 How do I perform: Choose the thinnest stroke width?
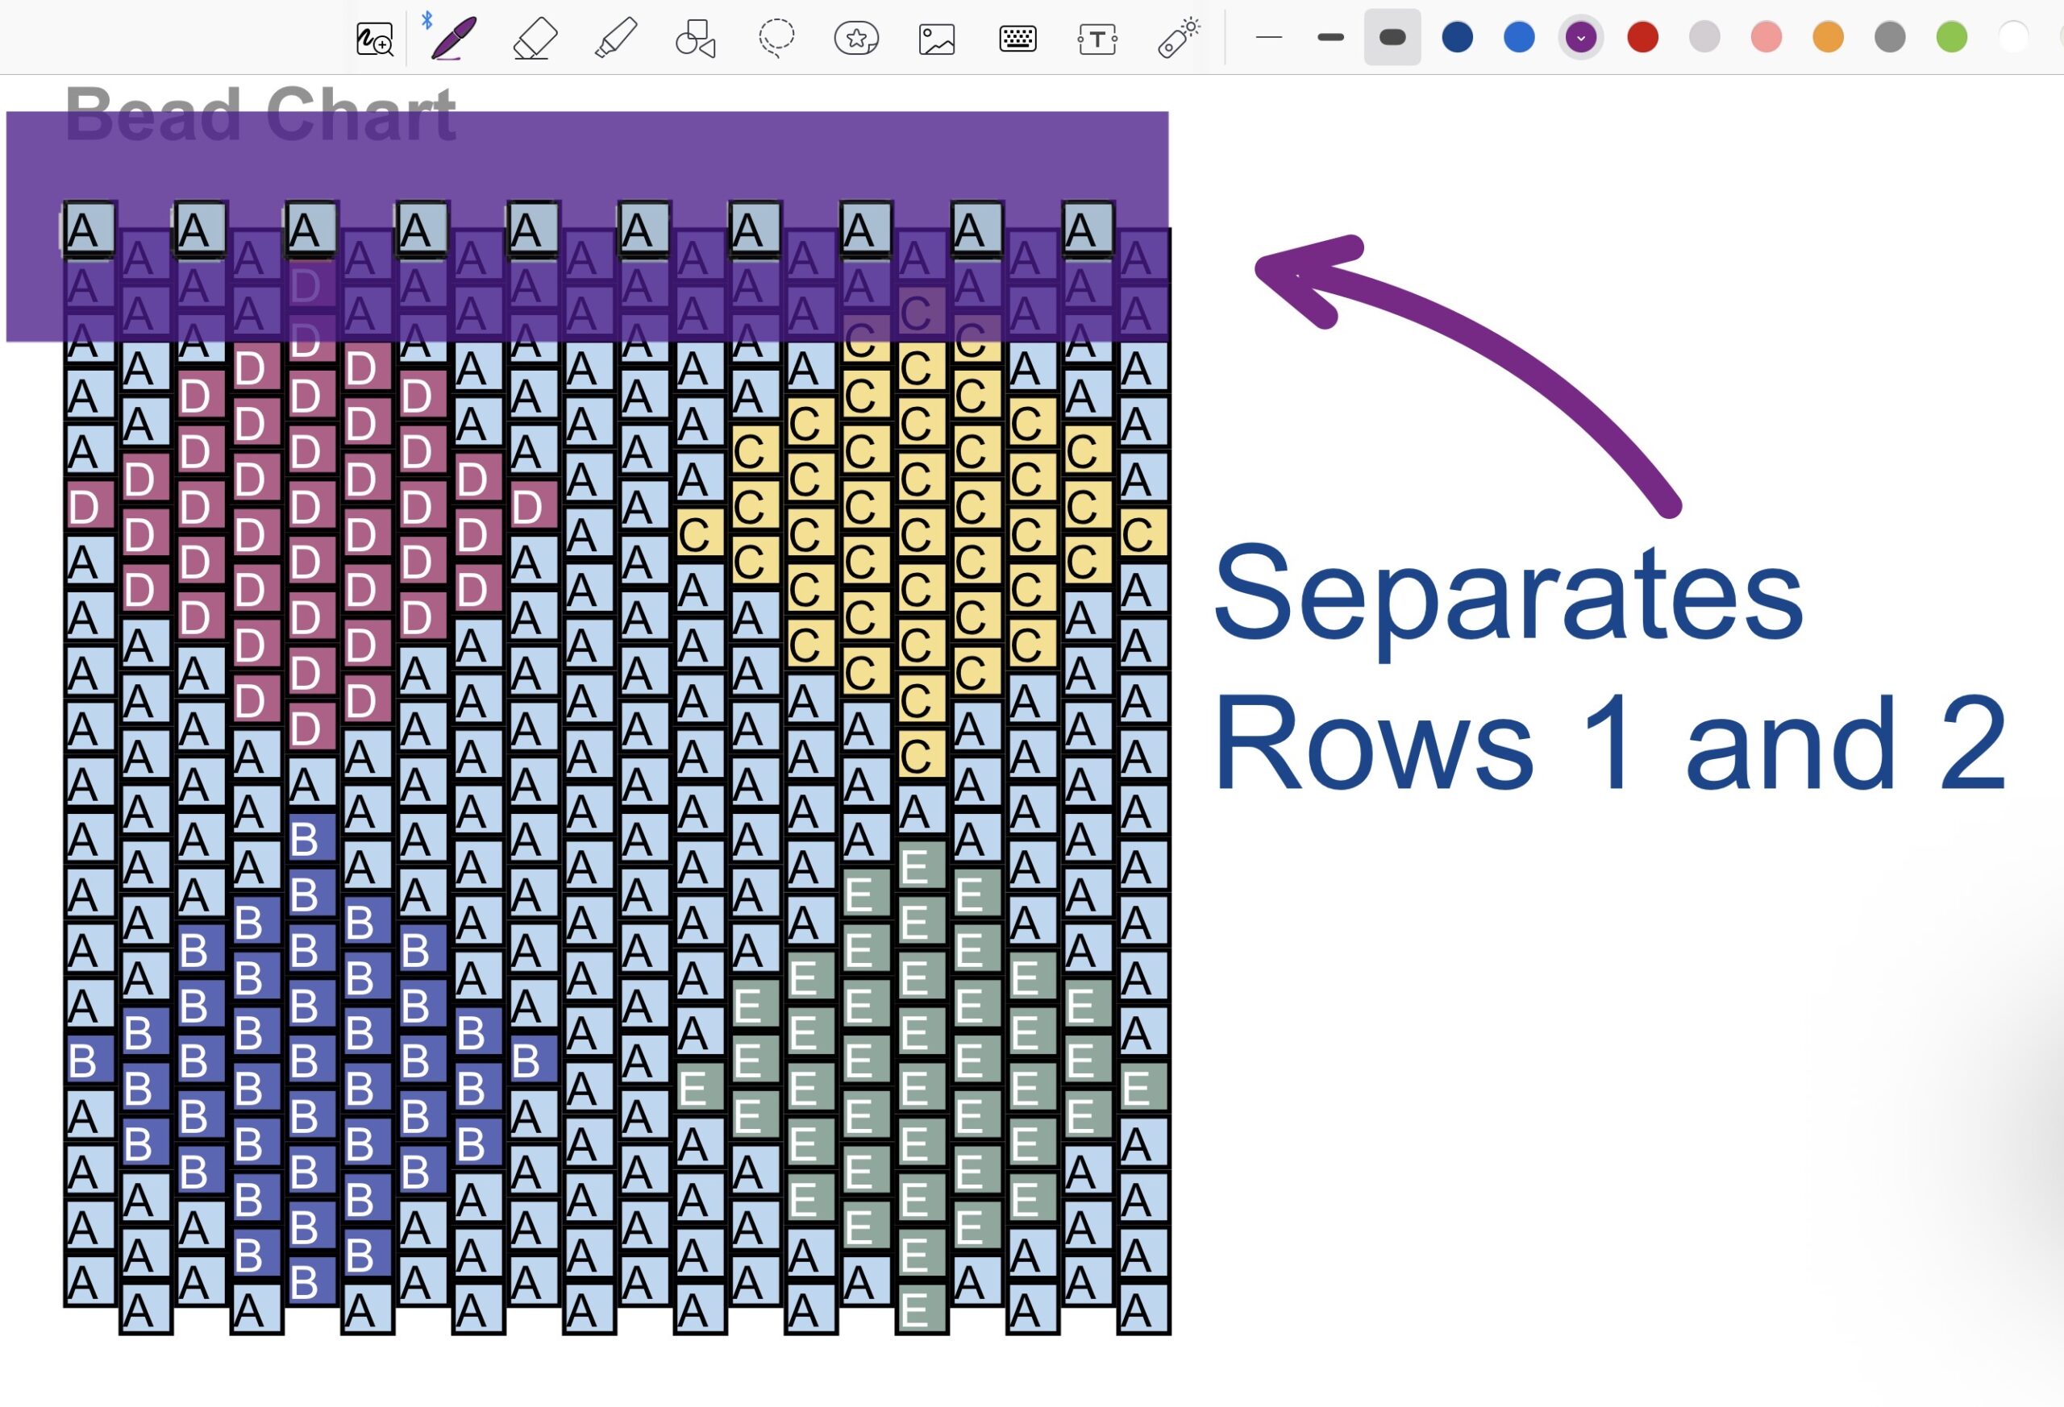click(1269, 37)
